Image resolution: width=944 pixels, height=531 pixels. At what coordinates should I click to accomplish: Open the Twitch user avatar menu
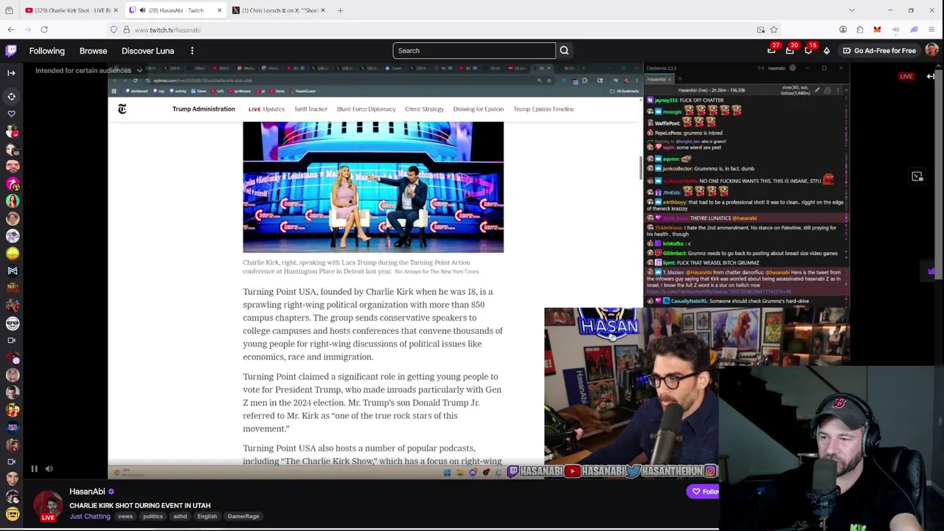[931, 50]
